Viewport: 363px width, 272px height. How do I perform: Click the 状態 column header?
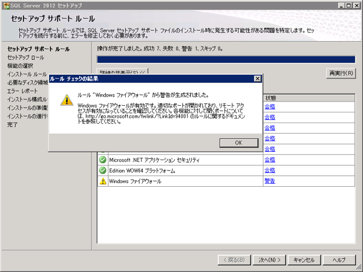coord(309,98)
